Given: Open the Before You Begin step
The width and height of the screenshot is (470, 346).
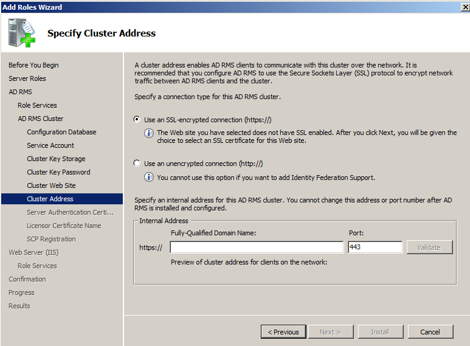Looking at the screenshot, I should click(33, 65).
